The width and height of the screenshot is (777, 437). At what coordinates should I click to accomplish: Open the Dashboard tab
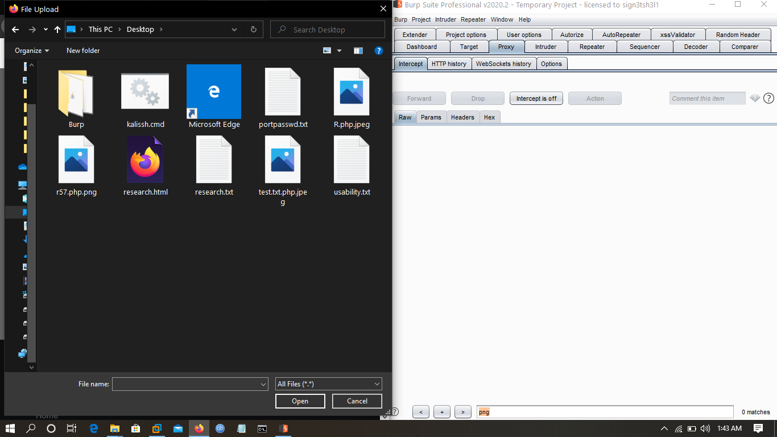421,47
